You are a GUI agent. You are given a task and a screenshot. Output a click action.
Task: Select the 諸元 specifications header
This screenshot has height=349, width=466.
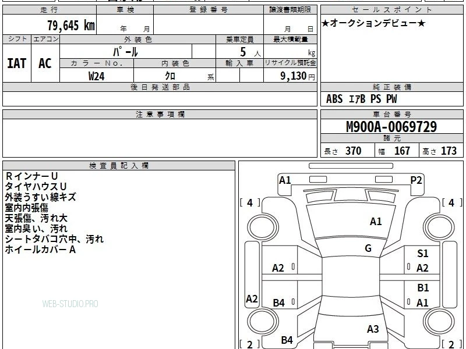(391, 138)
